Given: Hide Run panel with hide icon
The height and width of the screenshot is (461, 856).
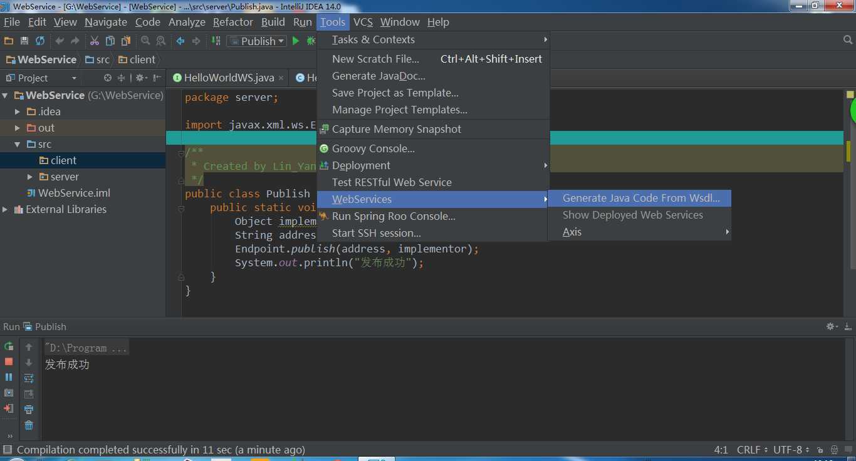Looking at the screenshot, I should [x=848, y=326].
